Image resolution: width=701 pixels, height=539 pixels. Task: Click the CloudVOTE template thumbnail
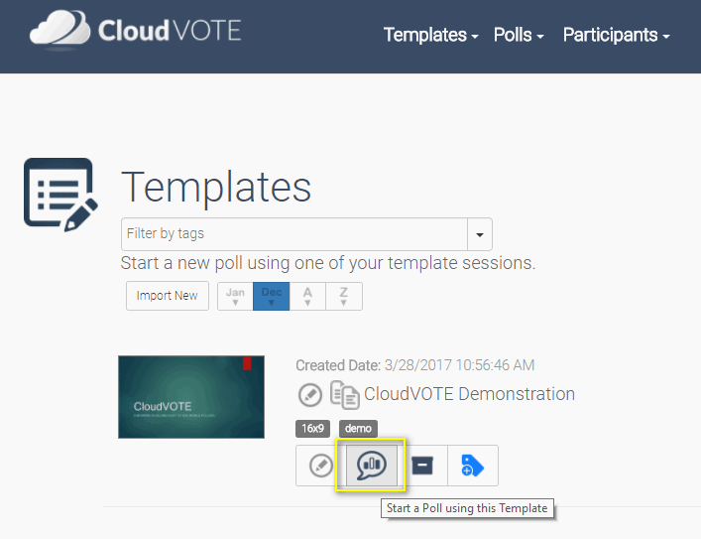coord(191,397)
